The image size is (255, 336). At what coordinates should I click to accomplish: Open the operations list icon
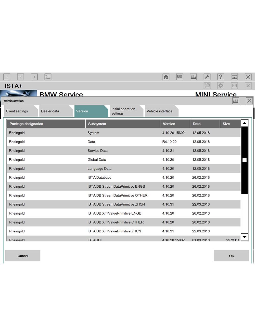pos(48,77)
